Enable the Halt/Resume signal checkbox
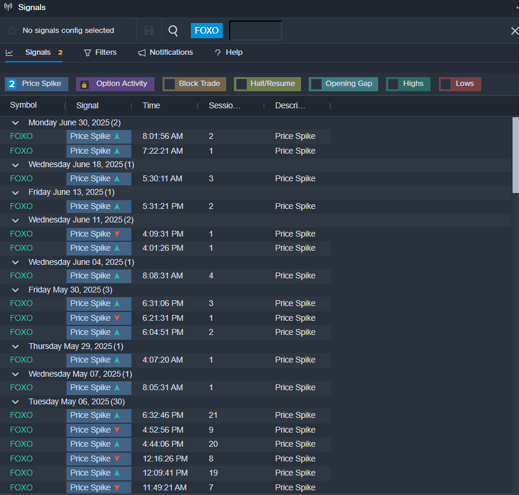The height and width of the screenshot is (495, 519). click(x=242, y=84)
